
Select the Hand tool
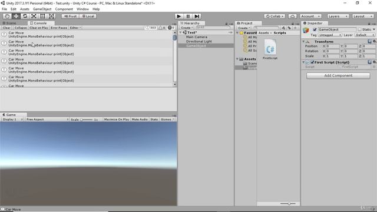pyautogui.click(x=7, y=16)
